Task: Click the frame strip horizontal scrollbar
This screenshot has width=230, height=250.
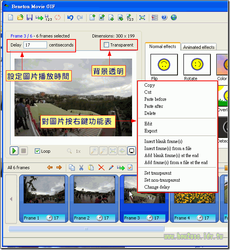Action: (x=86, y=229)
